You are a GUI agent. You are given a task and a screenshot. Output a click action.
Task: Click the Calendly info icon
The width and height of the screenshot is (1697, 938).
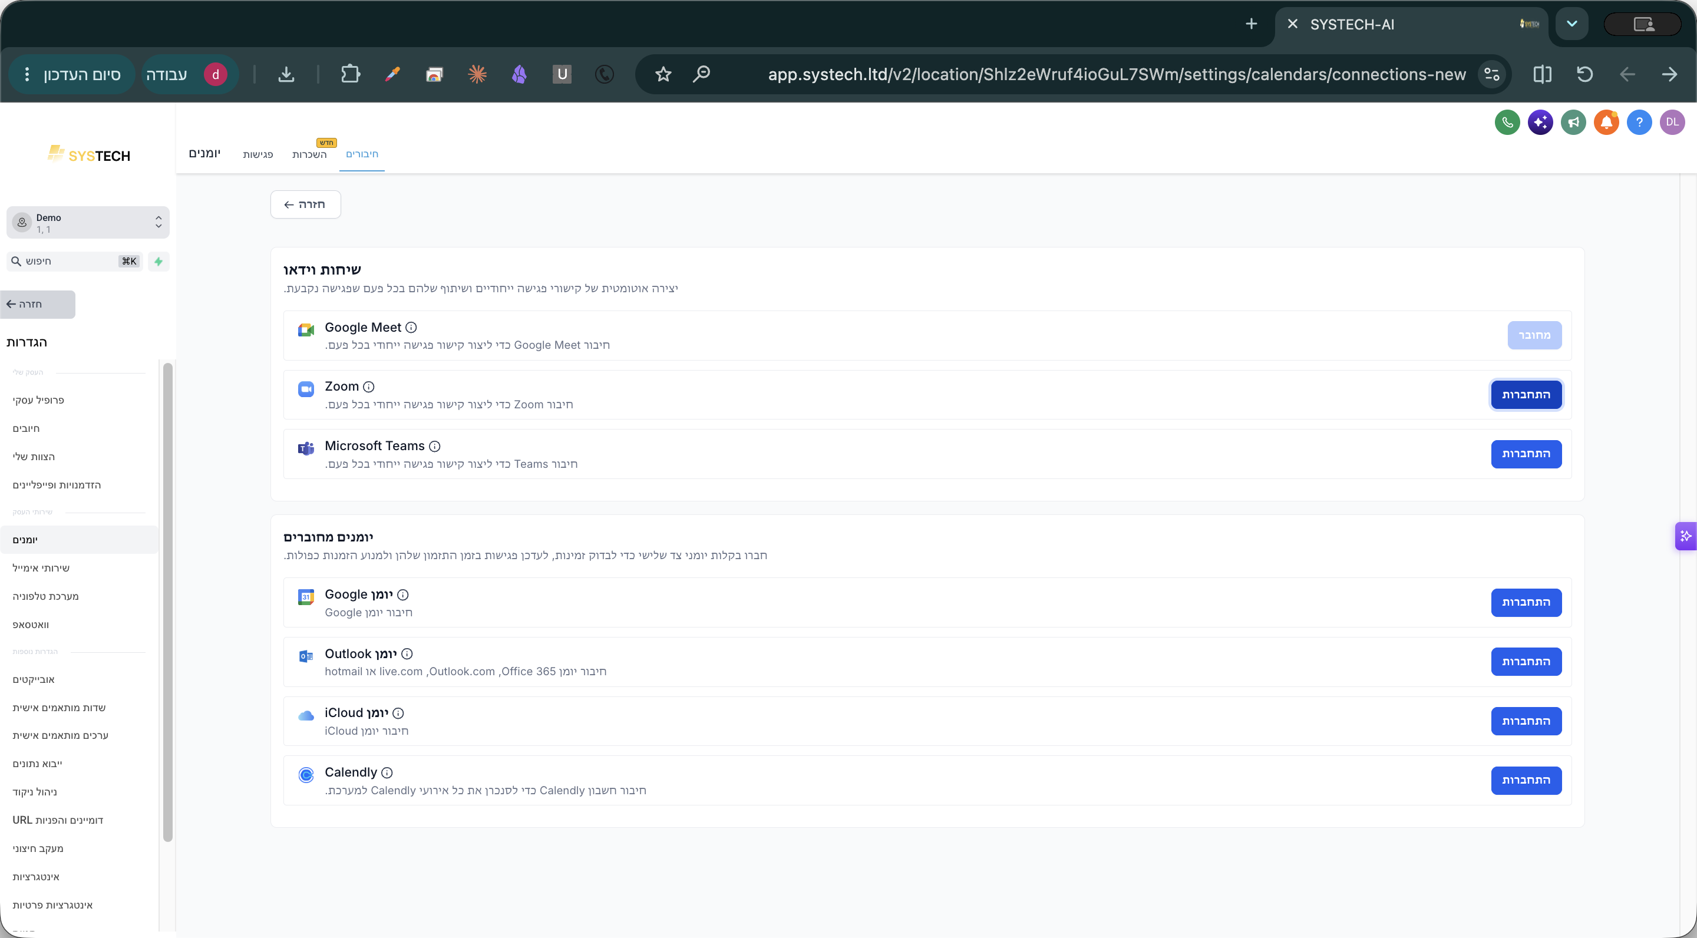point(387,772)
